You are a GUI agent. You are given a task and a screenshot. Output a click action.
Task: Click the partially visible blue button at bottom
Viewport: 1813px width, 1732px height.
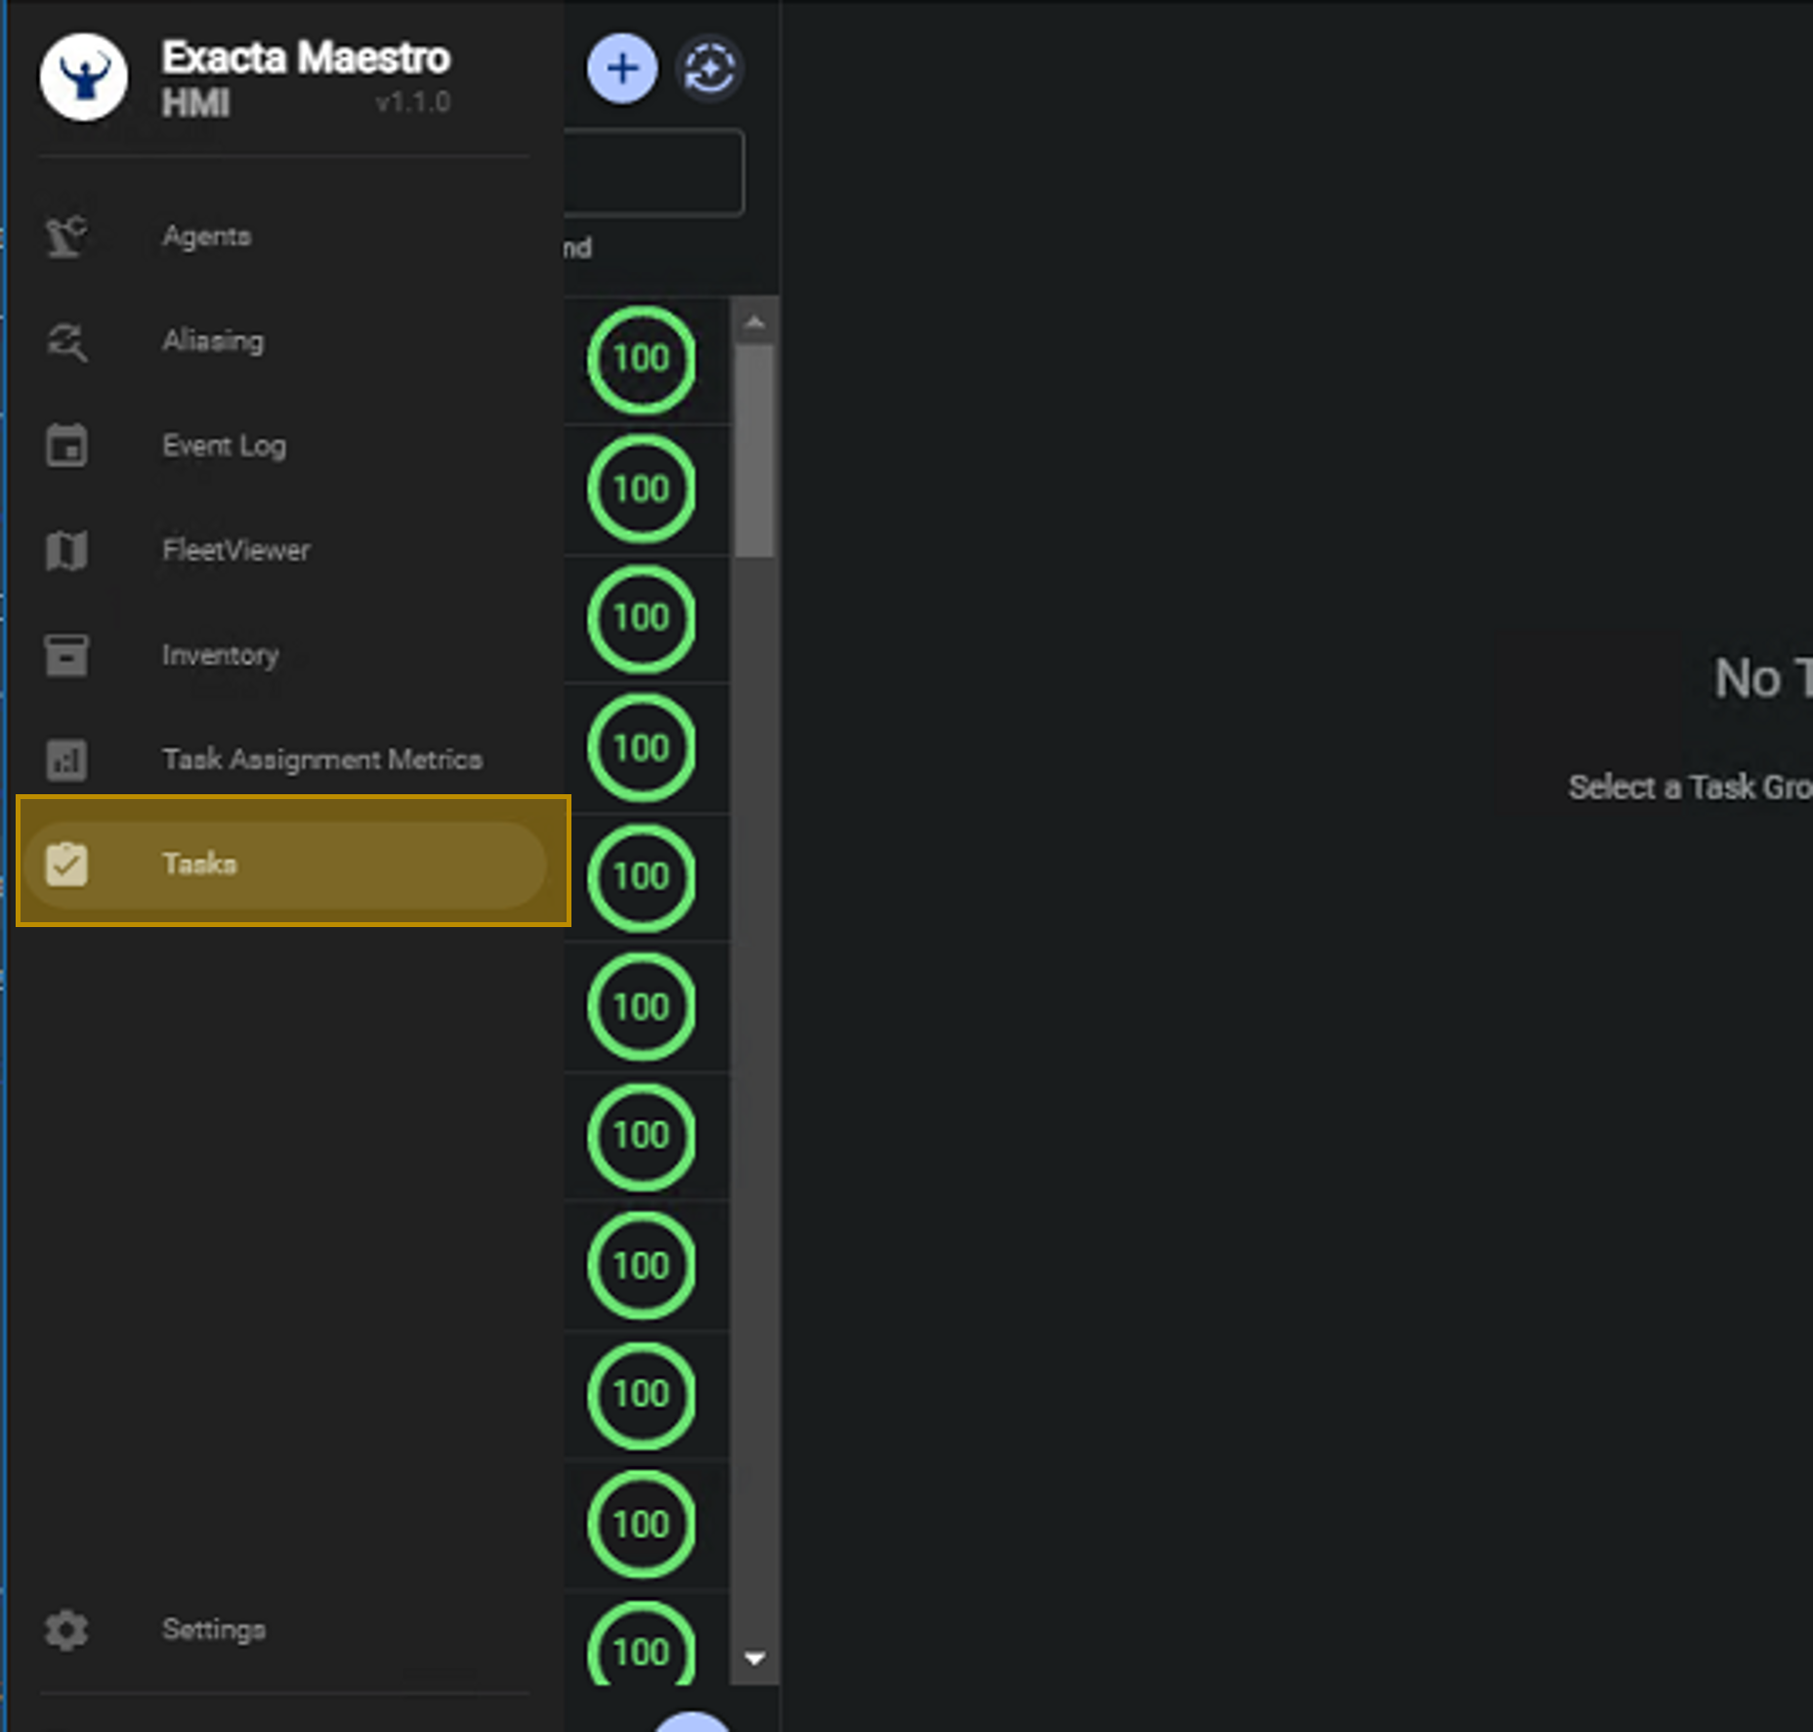click(x=692, y=1722)
